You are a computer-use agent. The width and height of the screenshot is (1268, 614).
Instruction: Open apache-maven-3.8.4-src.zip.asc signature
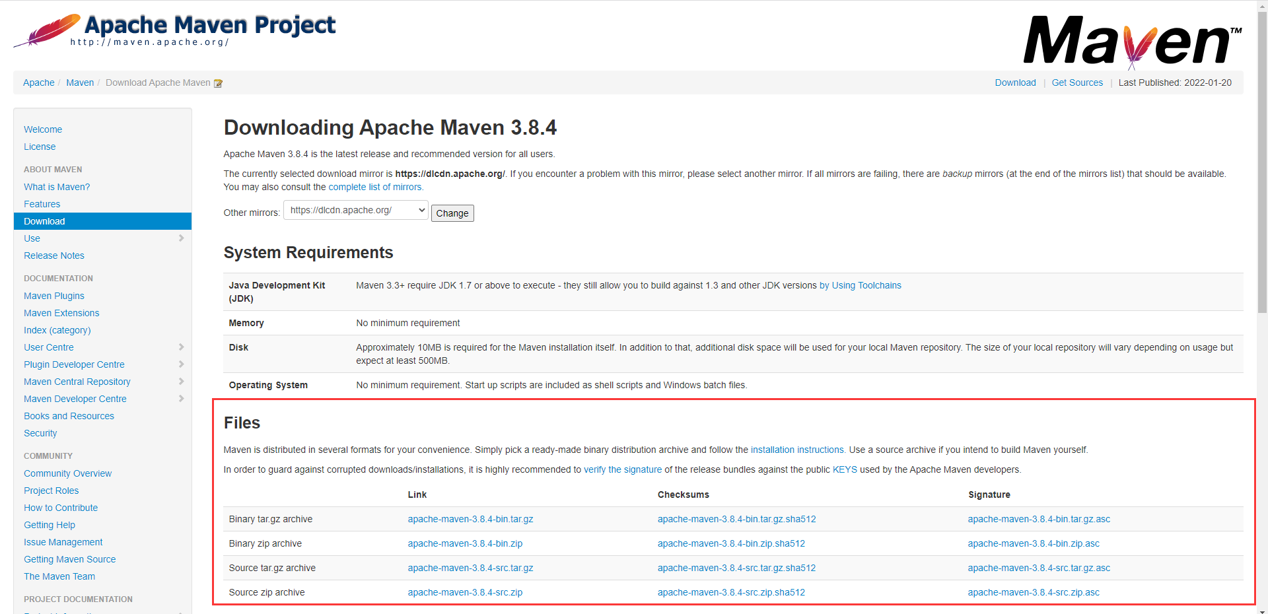(1034, 592)
